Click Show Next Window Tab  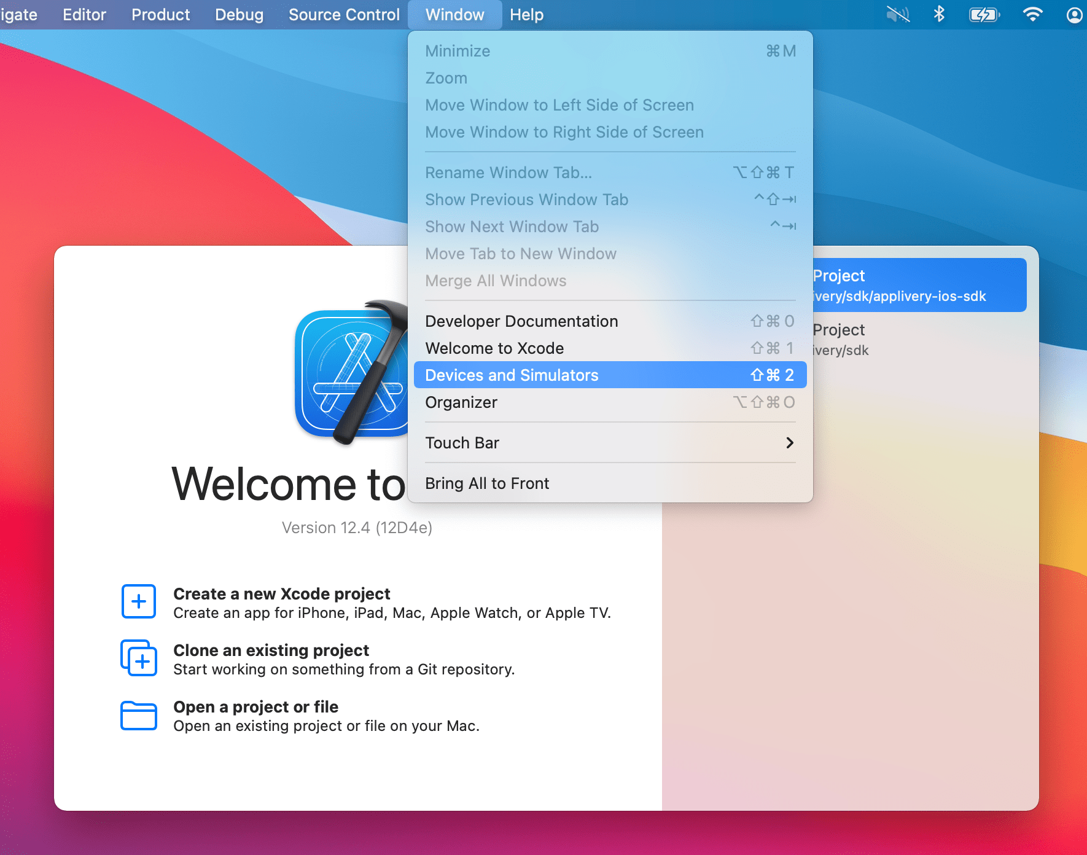pyautogui.click(x=610, y=227)
